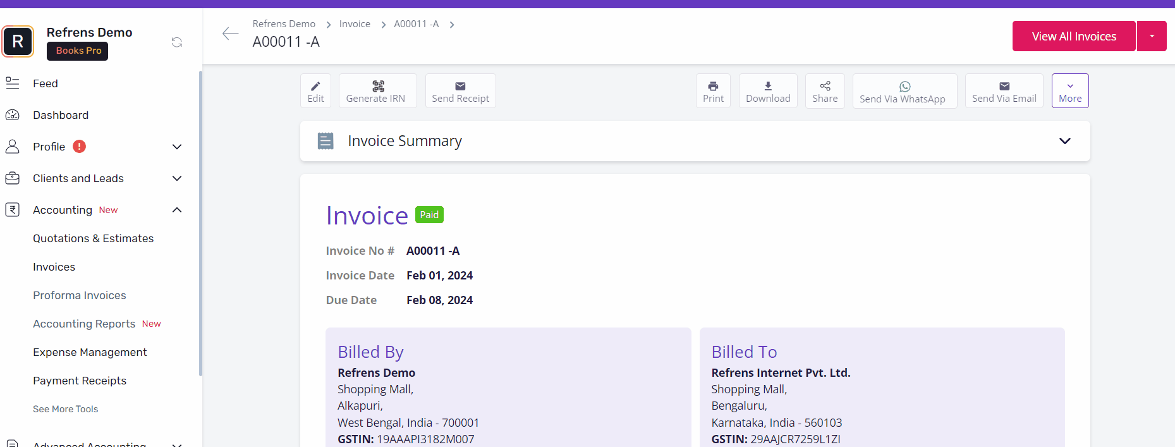This screenshot has height=447, width=1175.
Task: Click the A00011 -A page title
Action: pyautogui.click(x=286, y=42)
